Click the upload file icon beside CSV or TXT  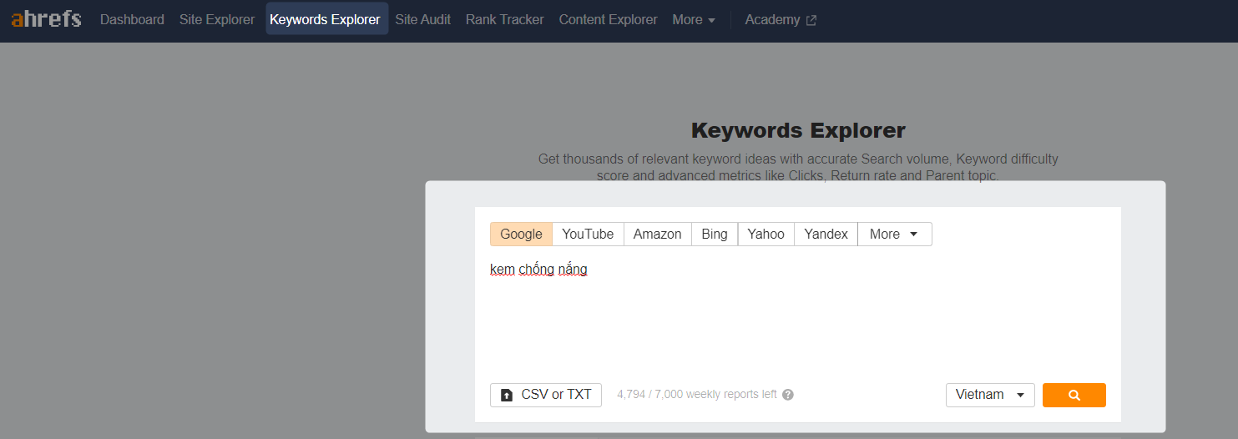click(x=507, y=395)
